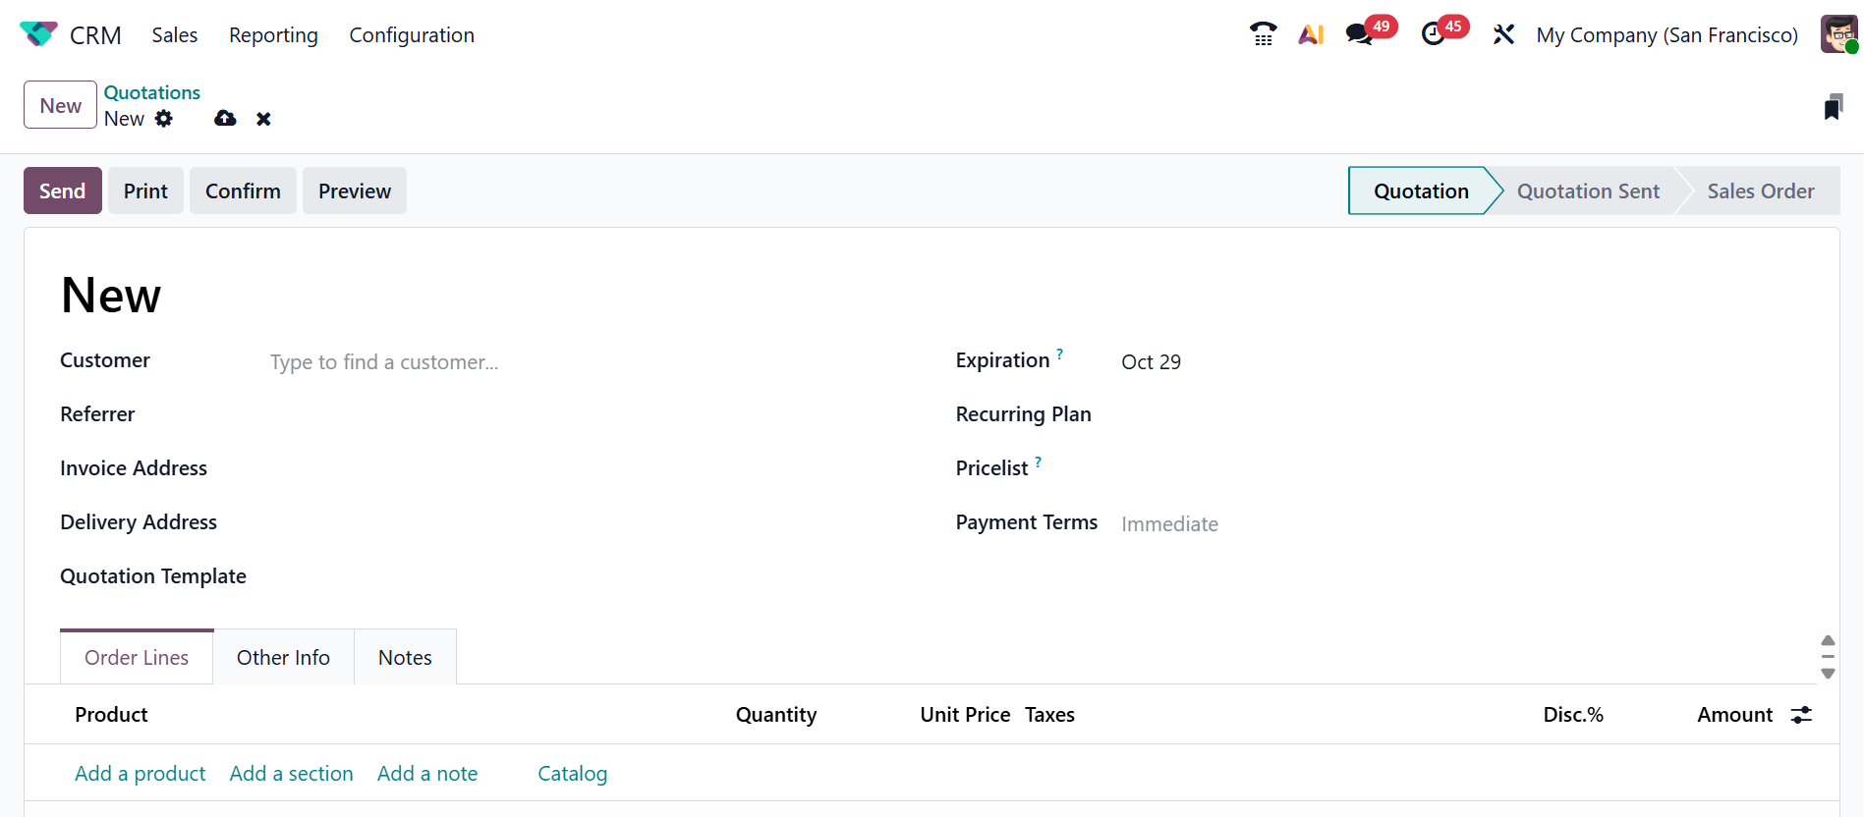The image size is (1864, 817).
Task: Open the VoIP phone dialer icon
Action: (1263, 34)
